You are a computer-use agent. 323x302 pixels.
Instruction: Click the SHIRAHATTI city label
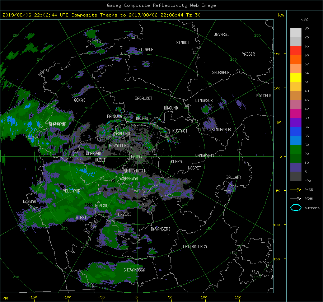(135, 171)
